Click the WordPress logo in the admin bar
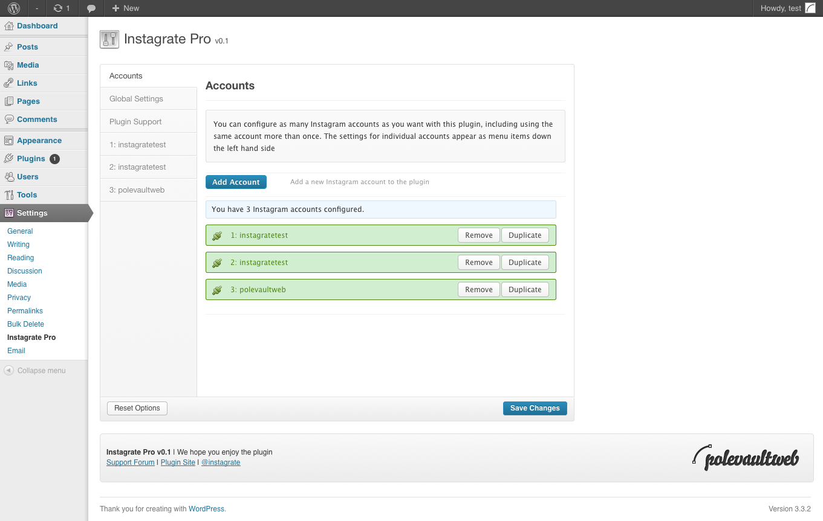 (13, 8)
